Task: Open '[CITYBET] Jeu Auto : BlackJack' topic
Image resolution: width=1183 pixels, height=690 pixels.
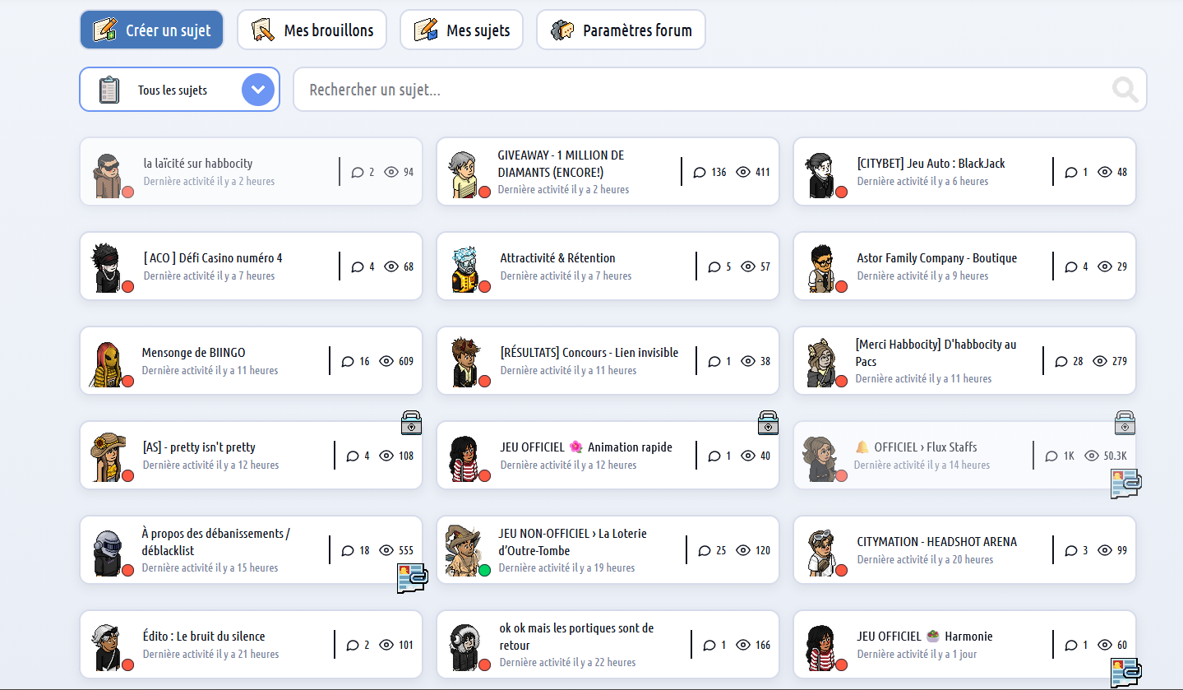Action: tap(964, 171)
